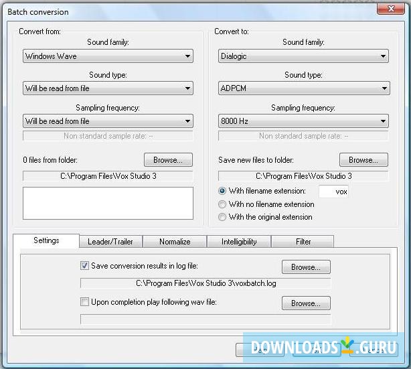
Task: Expand the ADPCM sound type dropdown
Action: [x=304, y=88]
